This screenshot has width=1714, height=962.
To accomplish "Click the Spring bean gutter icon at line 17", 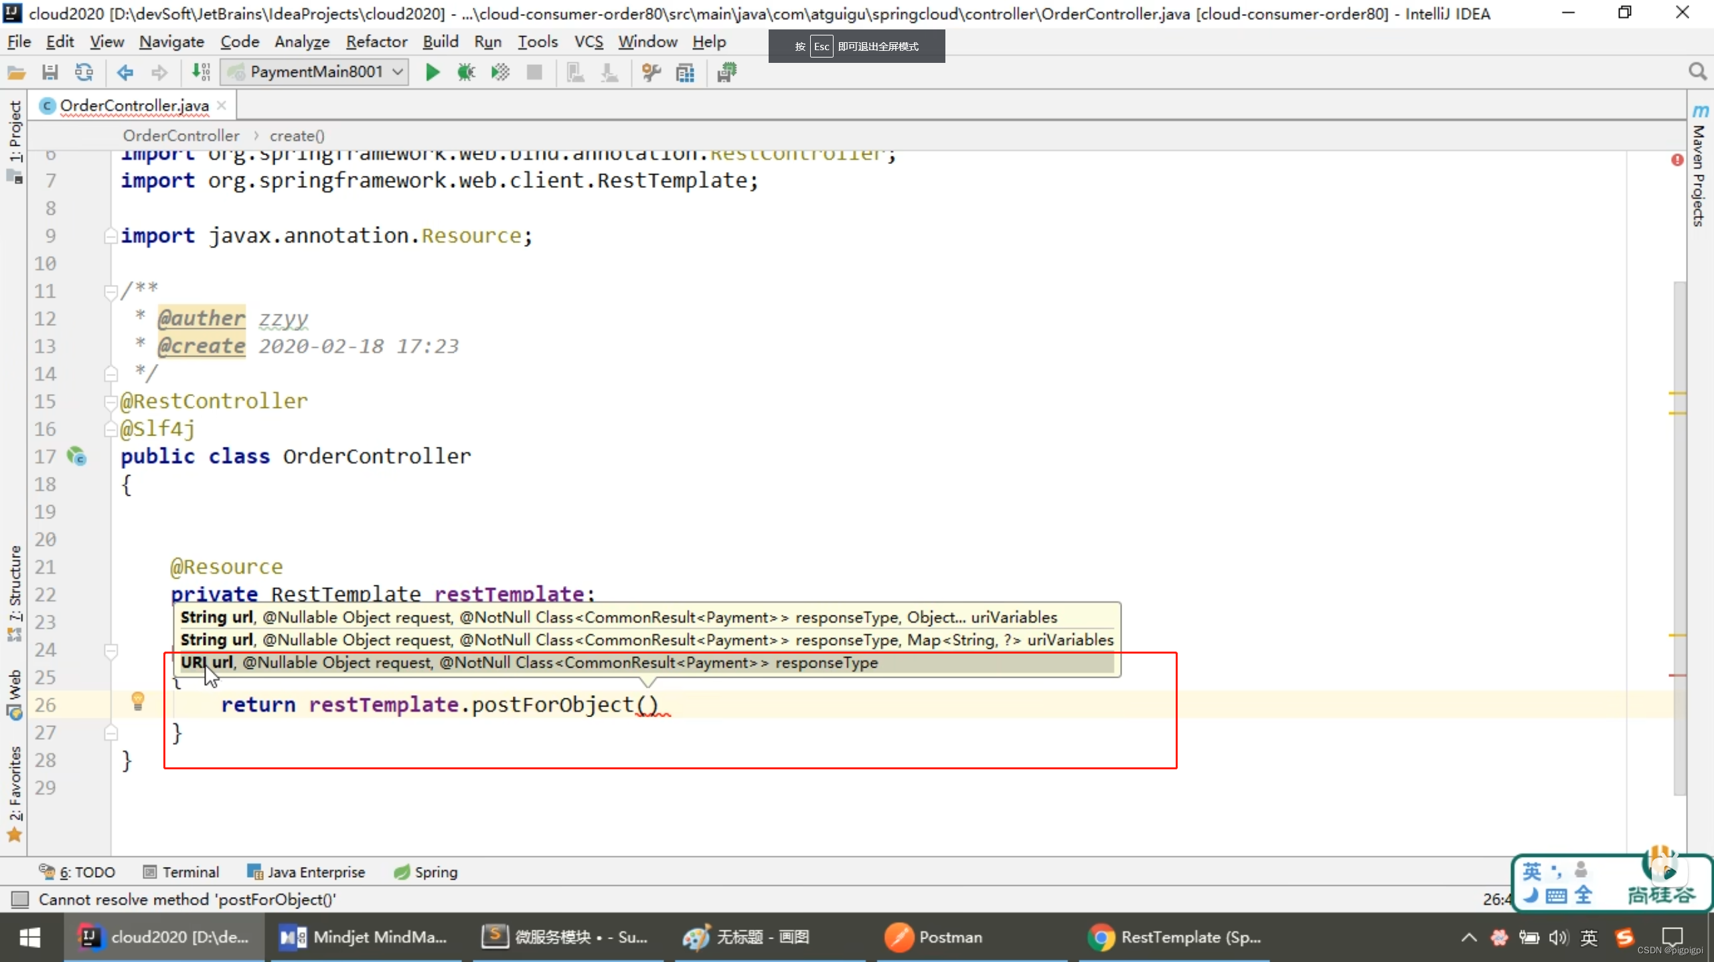I will coord(77,456).
